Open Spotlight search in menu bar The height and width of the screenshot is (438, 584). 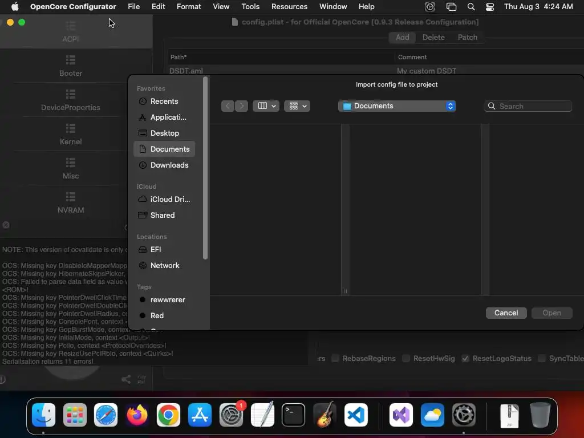(x=471, y=7)
